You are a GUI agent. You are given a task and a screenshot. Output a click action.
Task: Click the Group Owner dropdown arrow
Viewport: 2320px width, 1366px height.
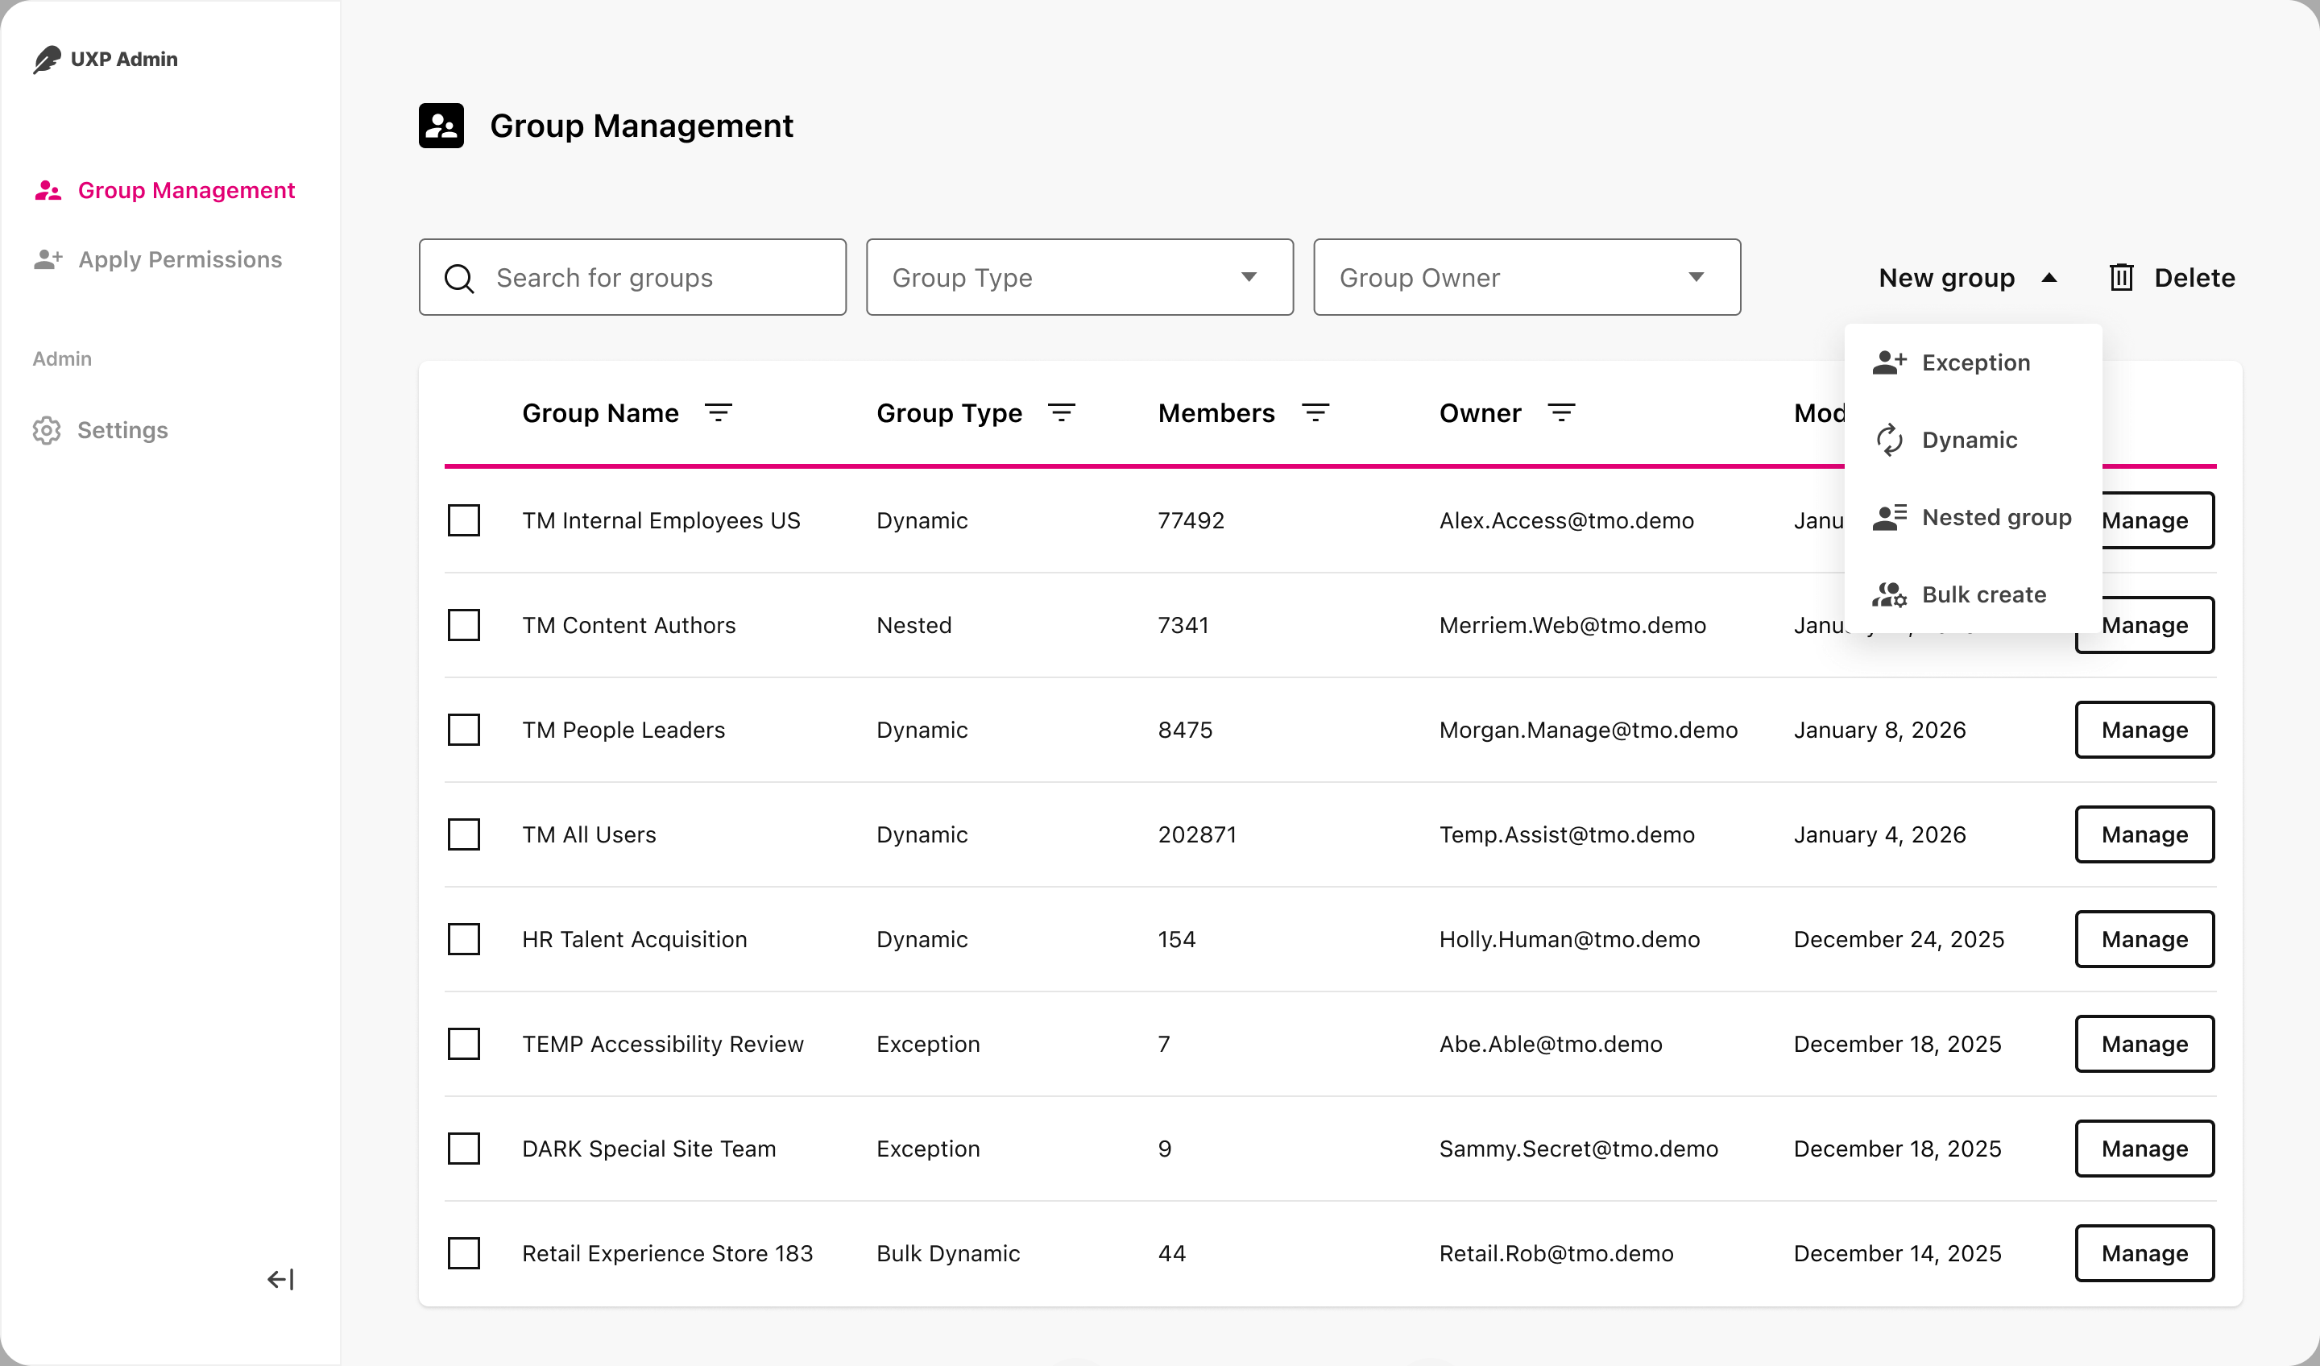tap(1696, 277)
